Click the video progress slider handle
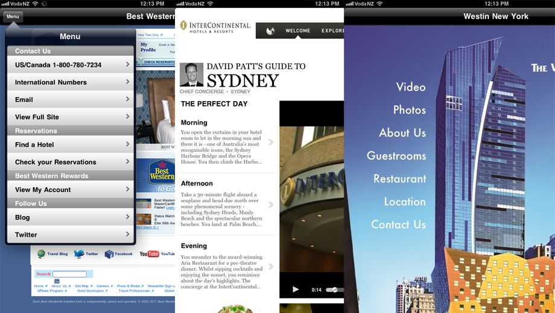 [334, 290]
